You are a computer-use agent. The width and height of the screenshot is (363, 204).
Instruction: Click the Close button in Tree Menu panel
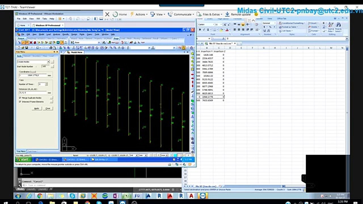[x=48, y=108]
